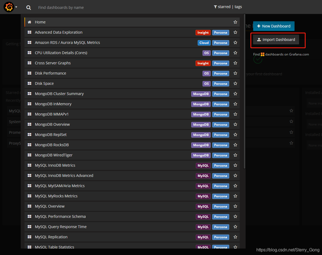Star the MongoDB InMemory dashboard
Screen dimensions: 322x255
click(235, 104)
